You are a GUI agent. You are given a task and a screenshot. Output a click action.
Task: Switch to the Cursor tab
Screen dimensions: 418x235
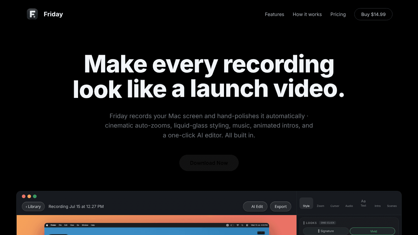tap(335, 206)
